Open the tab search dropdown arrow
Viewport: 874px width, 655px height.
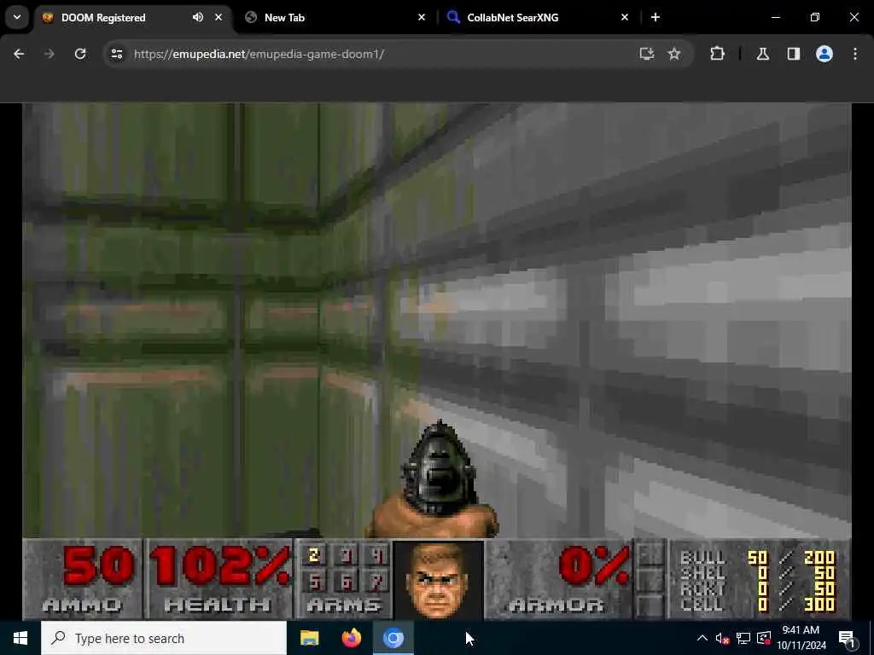17,17
